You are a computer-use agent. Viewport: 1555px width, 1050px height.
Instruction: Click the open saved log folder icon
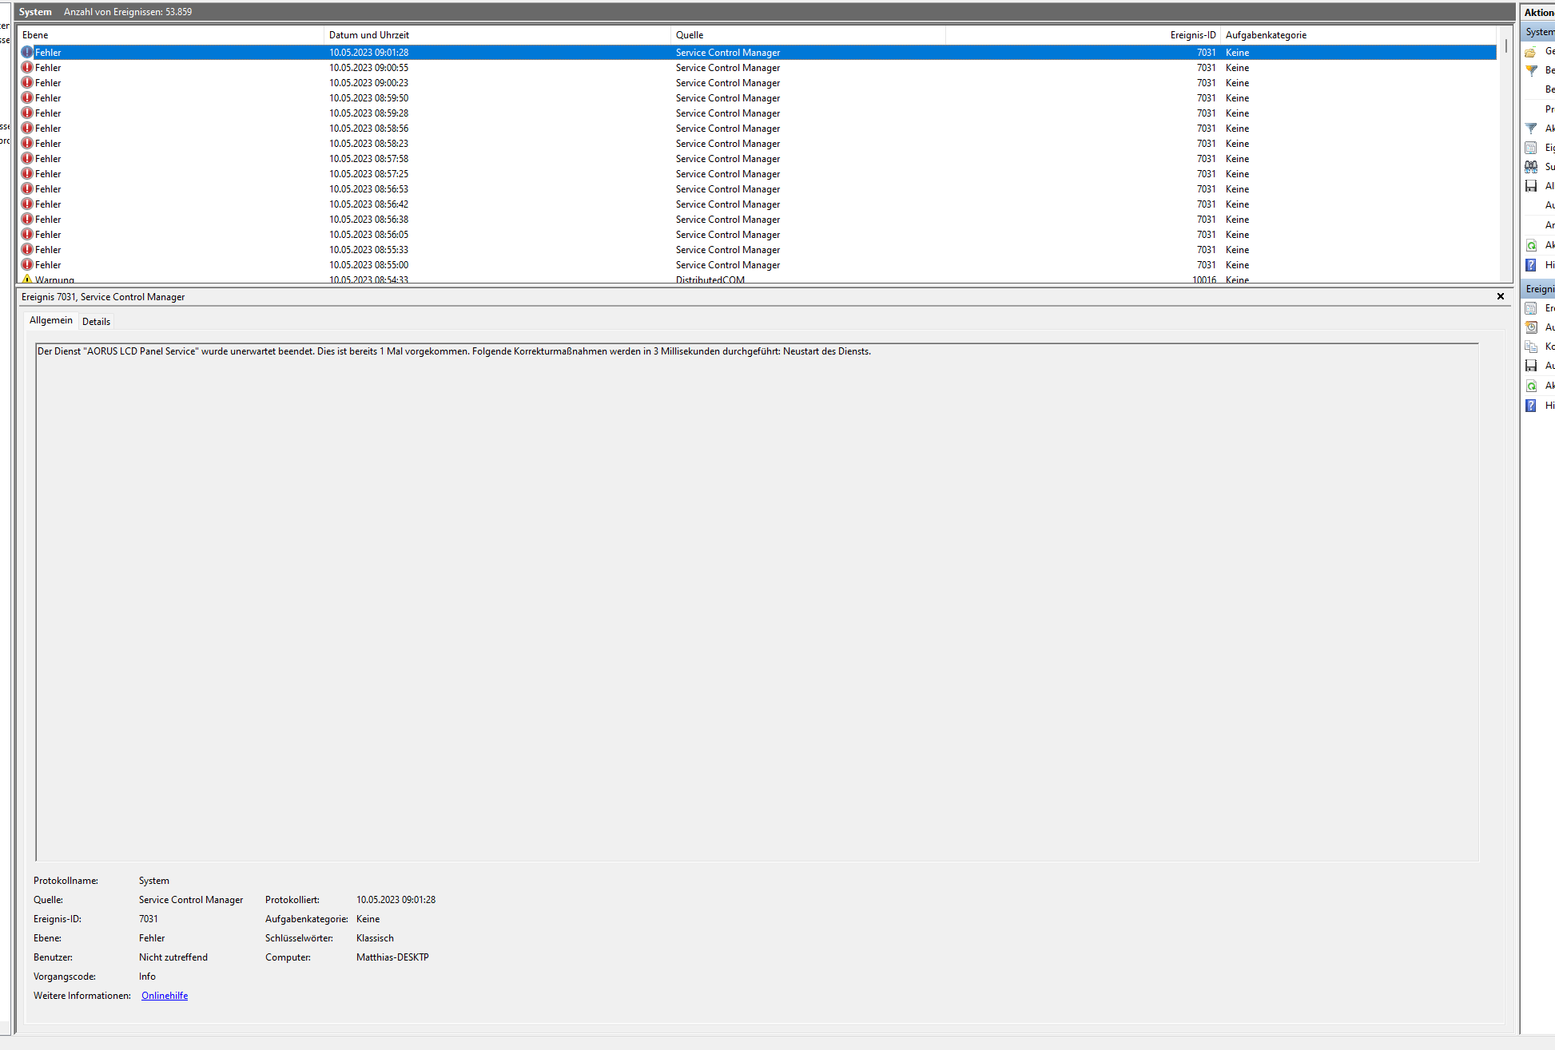tap(1531, 52)
